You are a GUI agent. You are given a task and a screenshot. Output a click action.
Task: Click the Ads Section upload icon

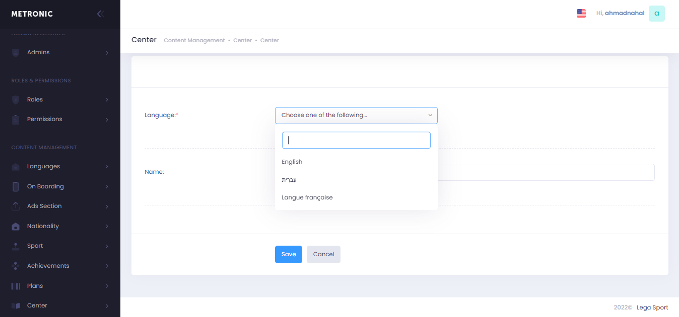[x=16, y=206]
